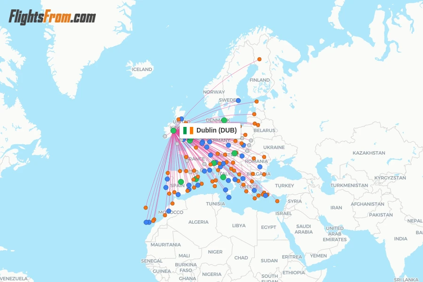Select blue marker south of Sicily near Malta
The image size is (423, 282).
coord(229,197)
